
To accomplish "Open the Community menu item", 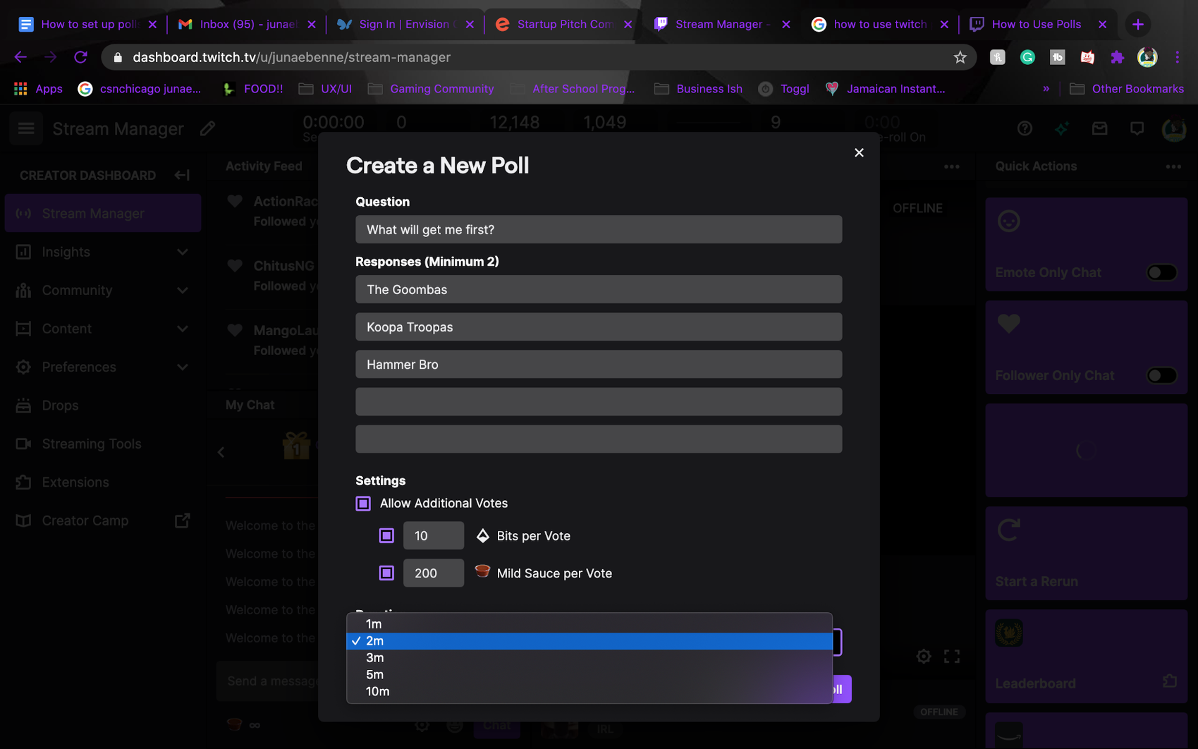I will [77, 290].
